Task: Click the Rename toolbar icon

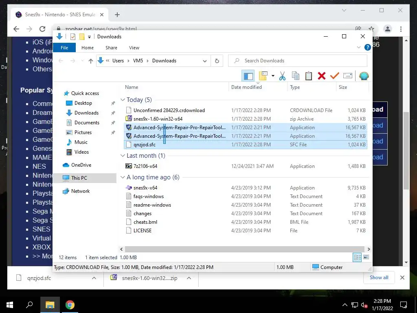Action: tap(348, 76)
